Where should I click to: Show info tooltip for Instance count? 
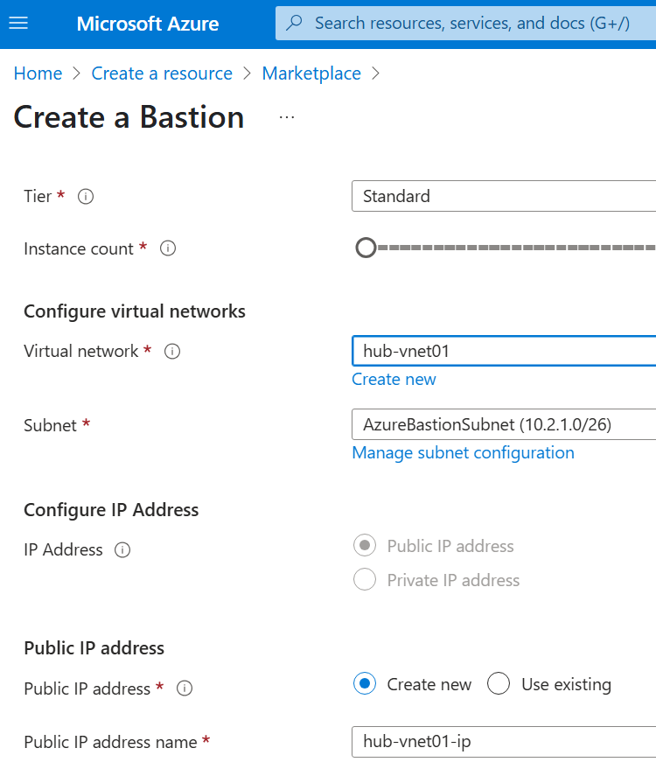tap(168, 248)
